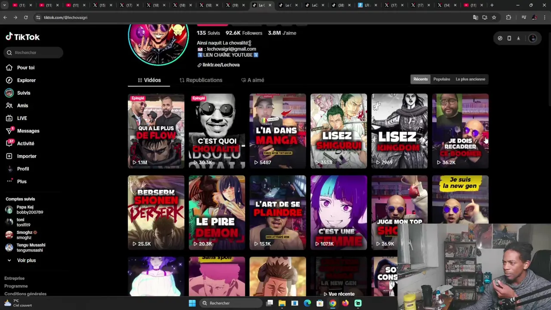Open the LE PIRE DEMON video
This screenshot has height=310, width=551.
click(217, 213)
